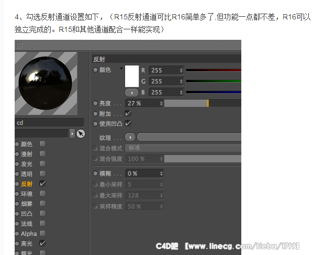The image size is (313, 255).
Task: Select the 颜色 channel label in list
Action: [27, 144]
